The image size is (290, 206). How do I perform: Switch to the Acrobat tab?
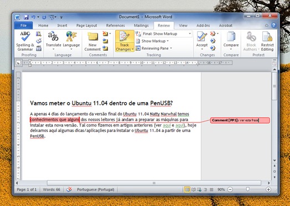[226, 25]
